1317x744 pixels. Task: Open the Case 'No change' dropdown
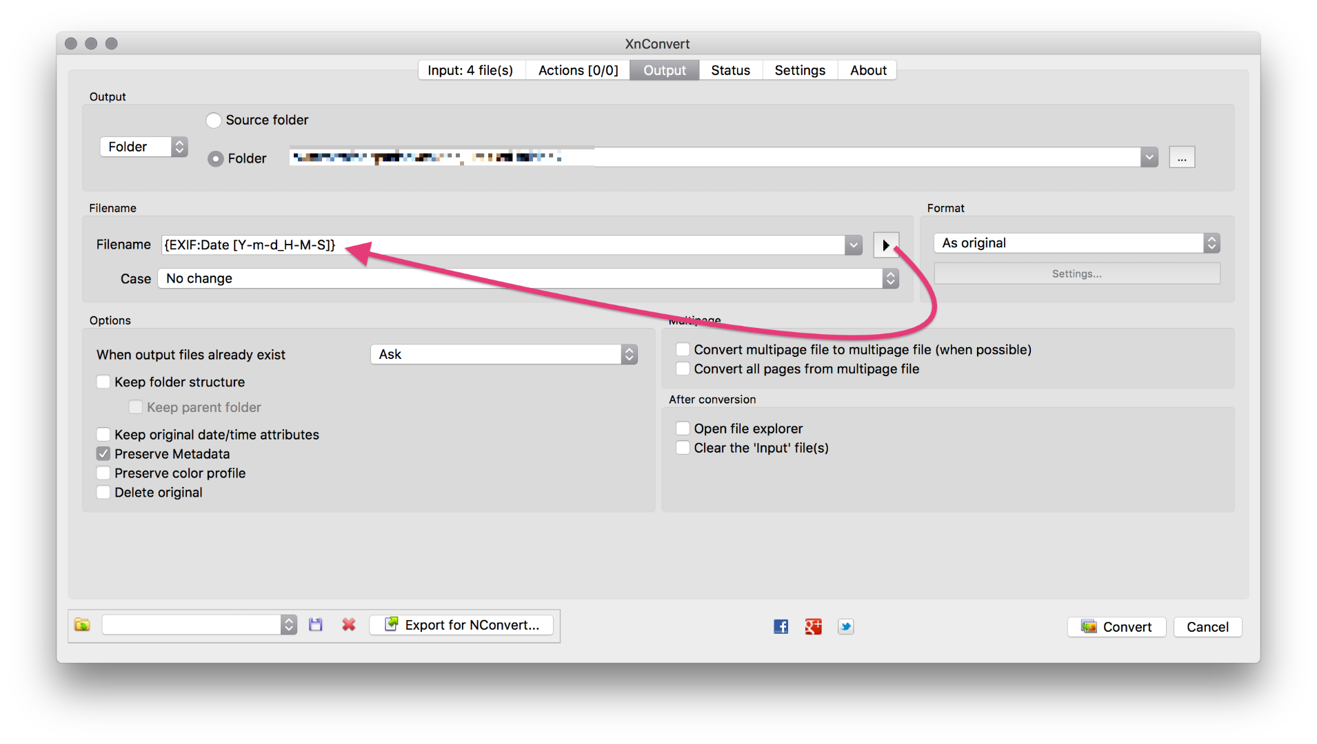tap(528, 278)
